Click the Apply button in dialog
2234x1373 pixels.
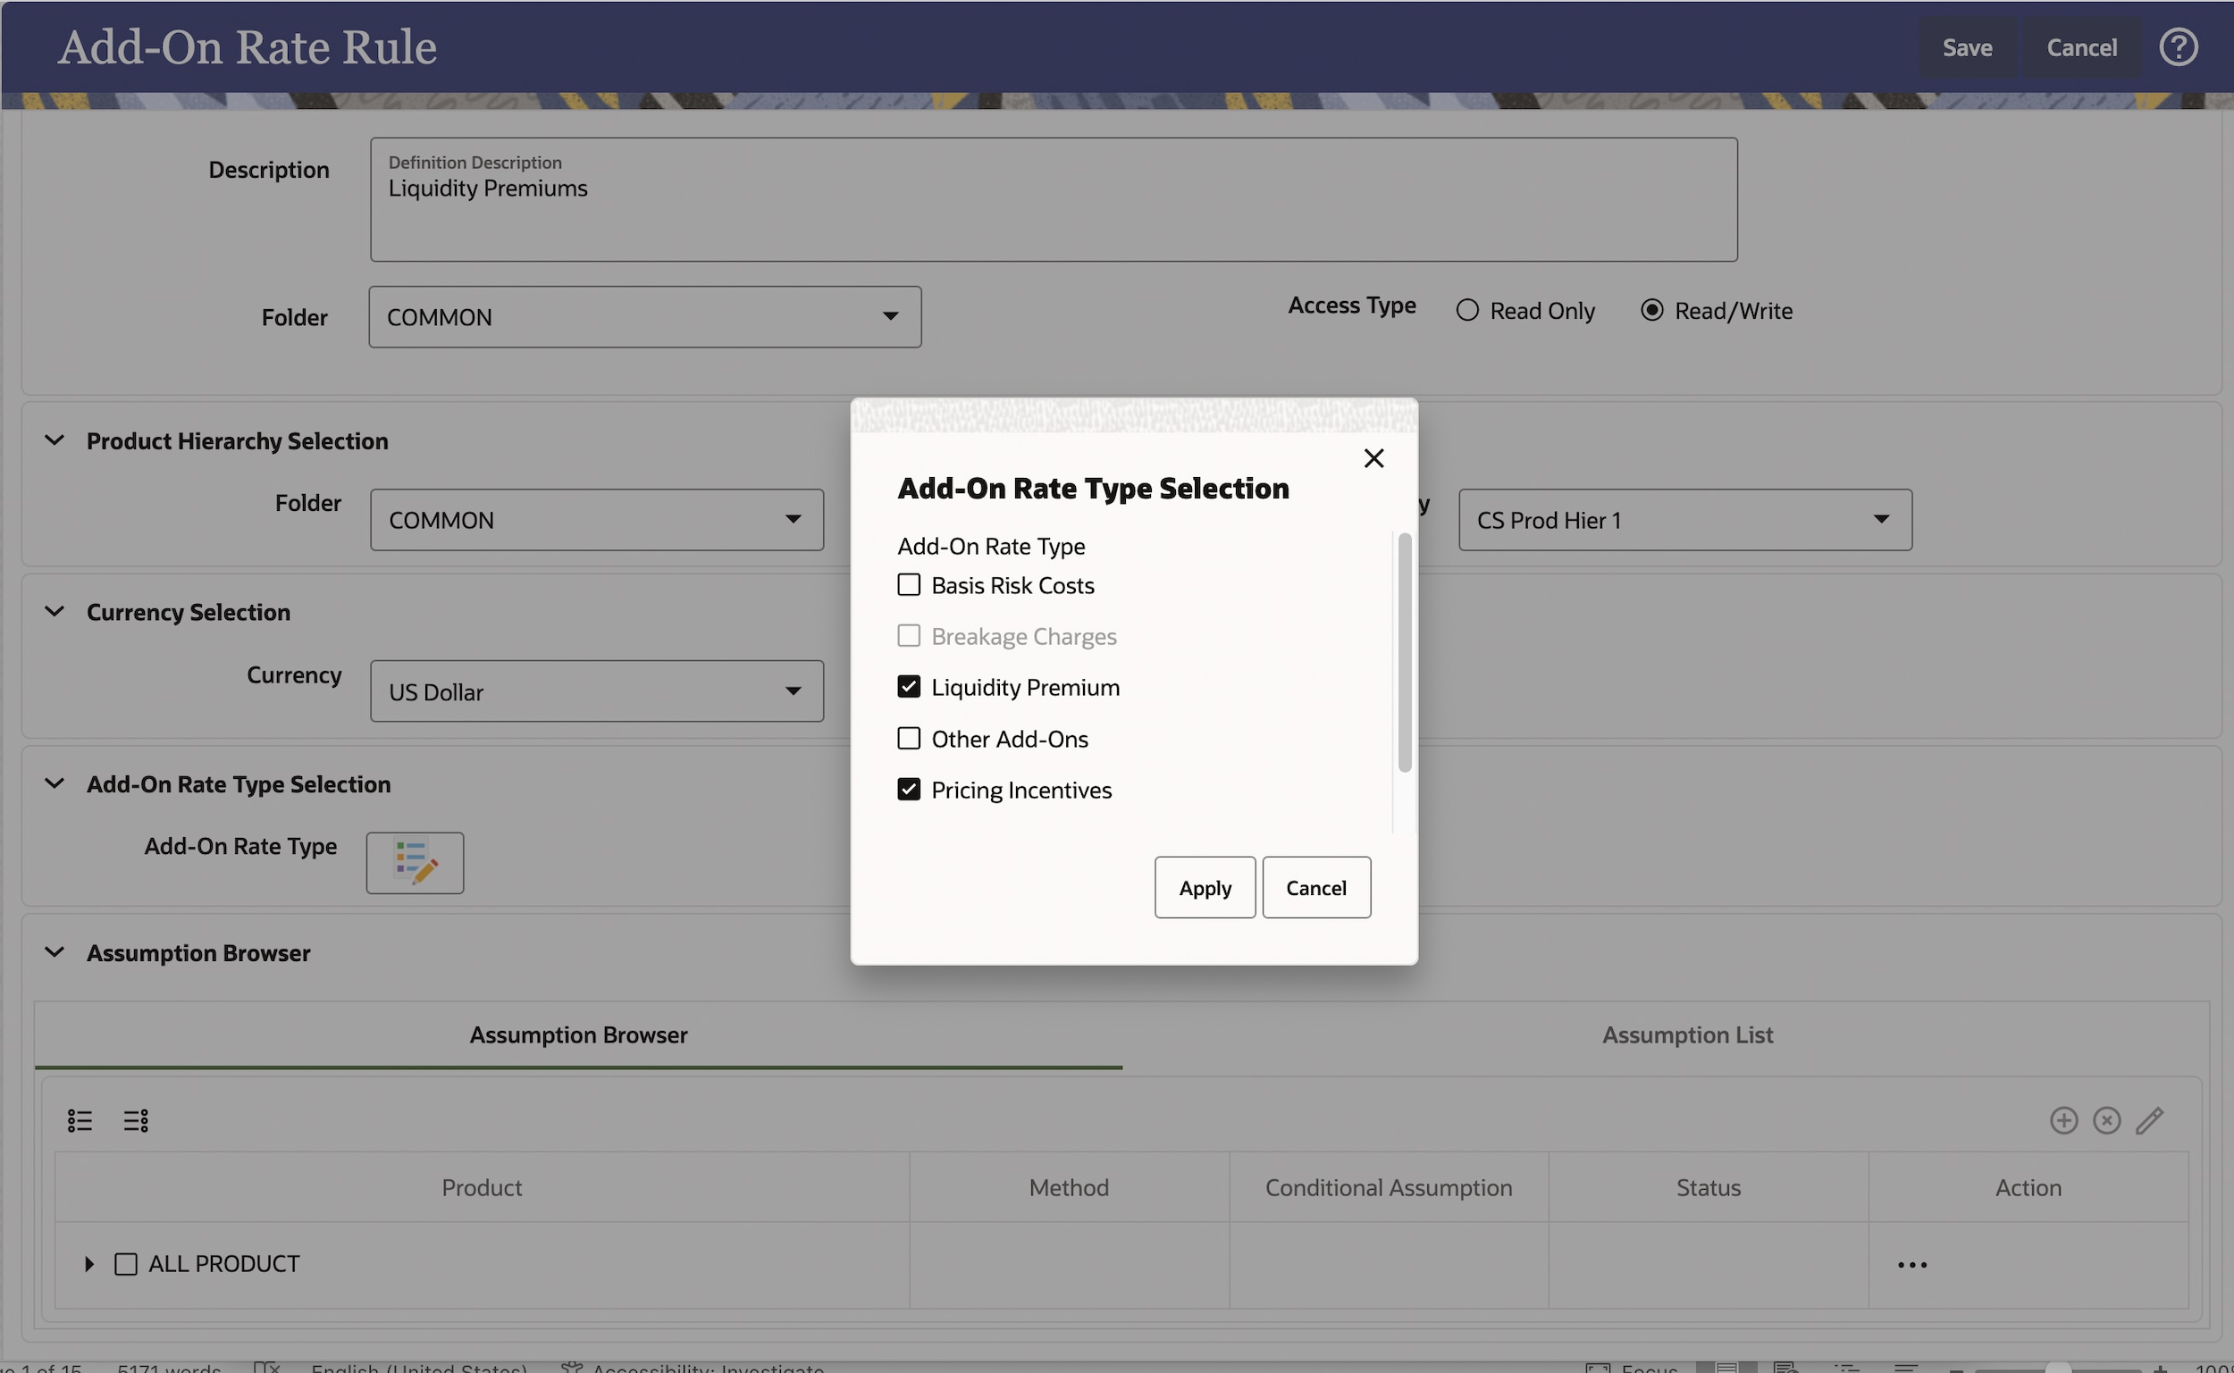[1205, 887]
